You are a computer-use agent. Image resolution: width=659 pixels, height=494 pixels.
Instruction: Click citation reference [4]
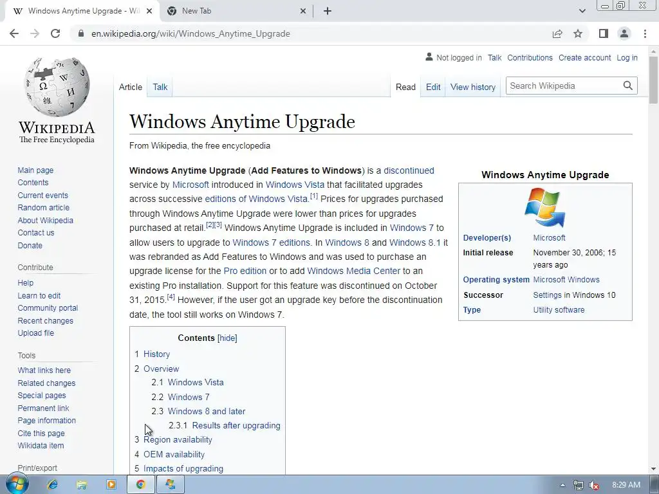pyautogui.click(x=171, y=297)
